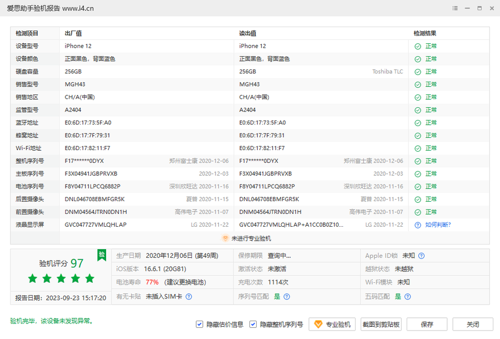Click the help icon next to 未插入SIM卡
Screen dimensions: 500x339
tap(189, 297)
